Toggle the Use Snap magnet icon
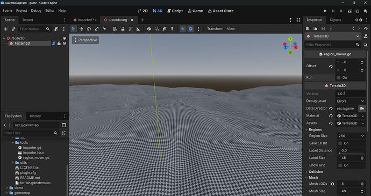 pyautogui.click(x=156, y=29)
